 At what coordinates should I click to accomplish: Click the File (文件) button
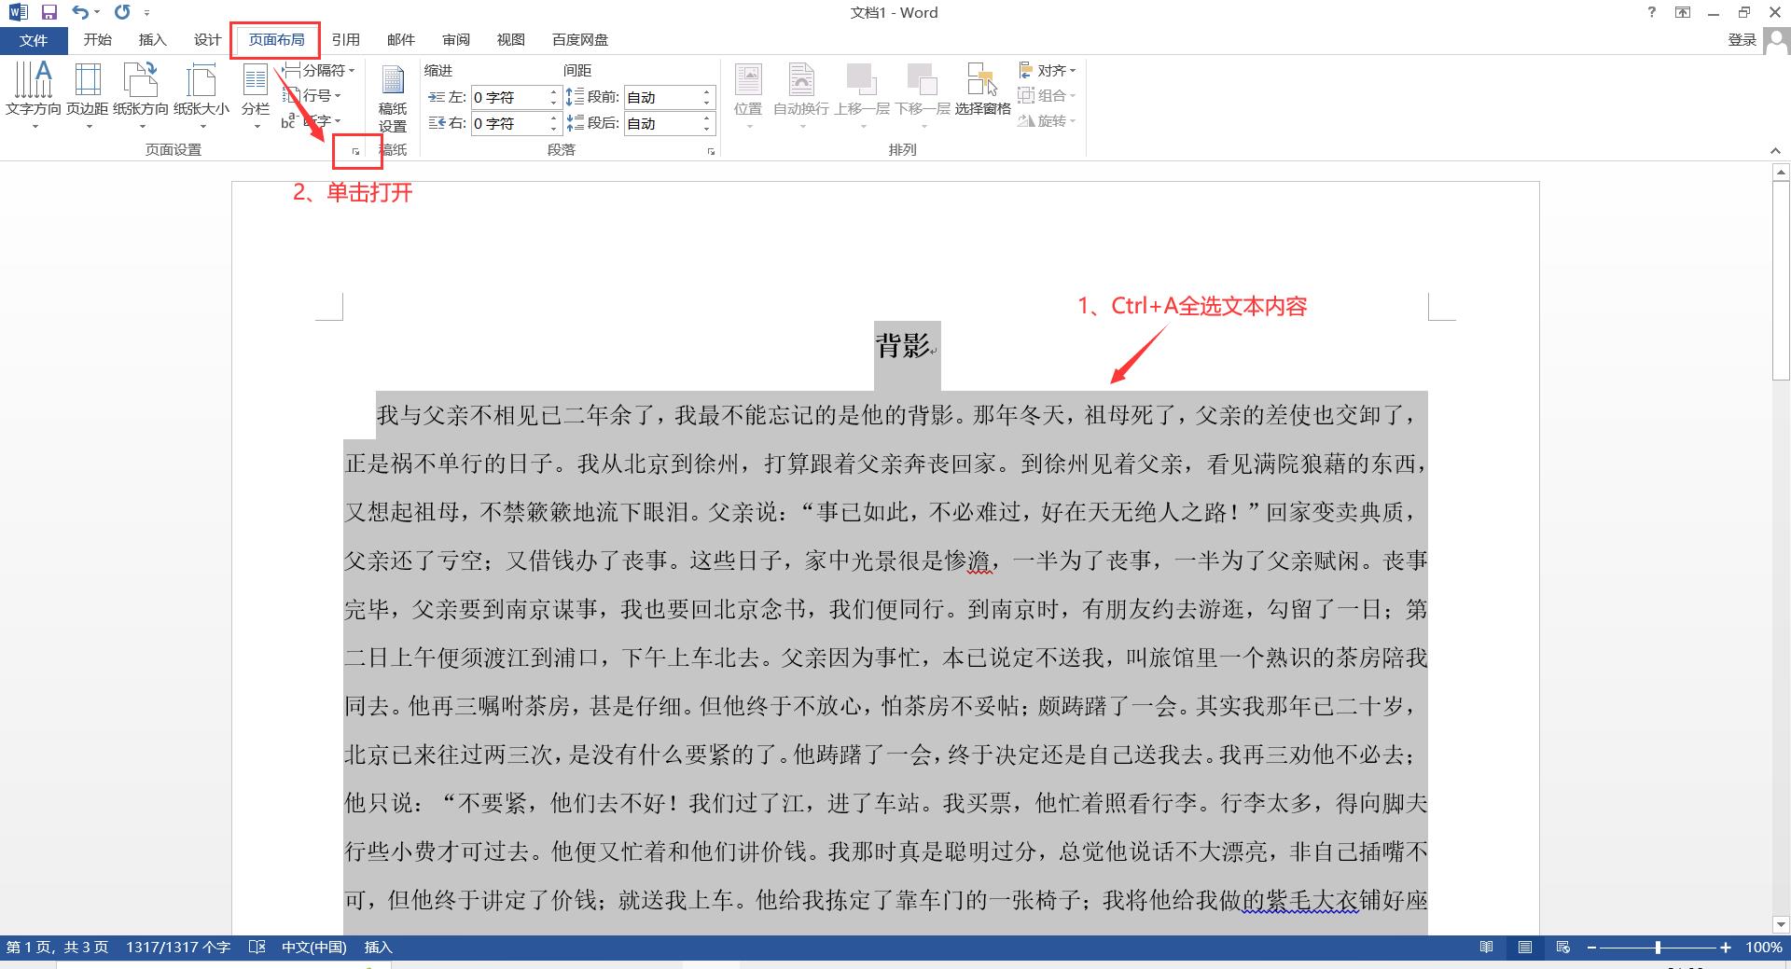pos(34,40)
